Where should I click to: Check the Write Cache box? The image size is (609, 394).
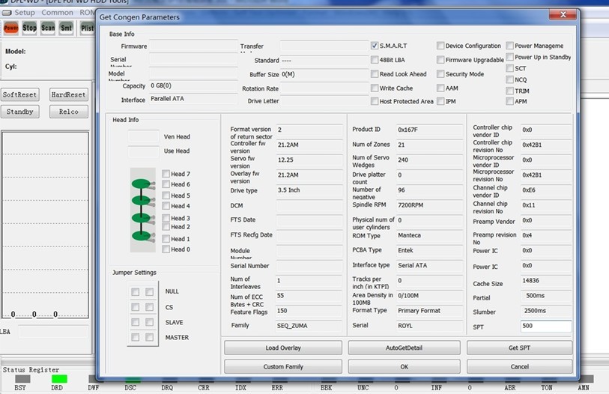[375, 88]
